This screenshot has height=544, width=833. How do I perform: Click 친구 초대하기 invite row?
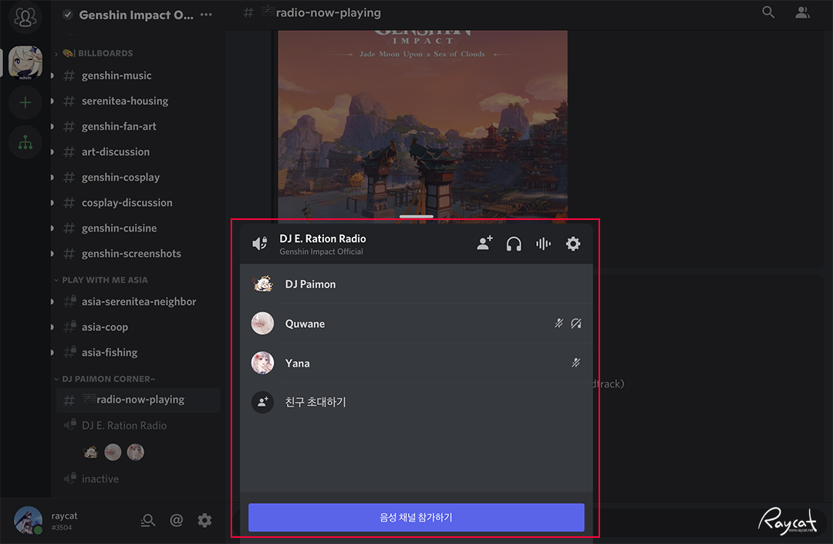tap(416, 402)
